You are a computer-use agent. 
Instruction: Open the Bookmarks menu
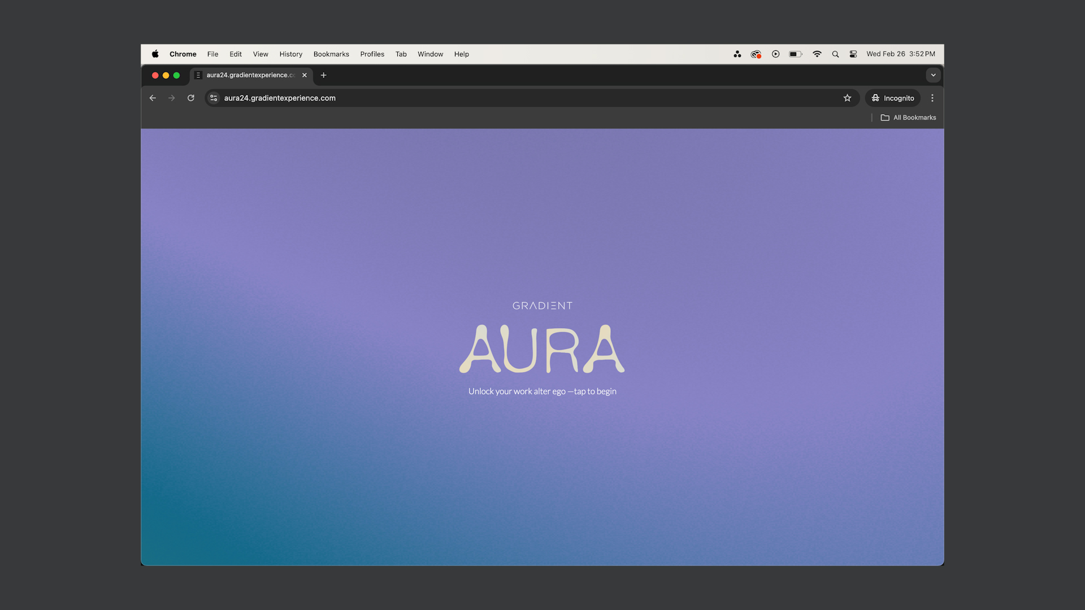[x=331, y=54]
